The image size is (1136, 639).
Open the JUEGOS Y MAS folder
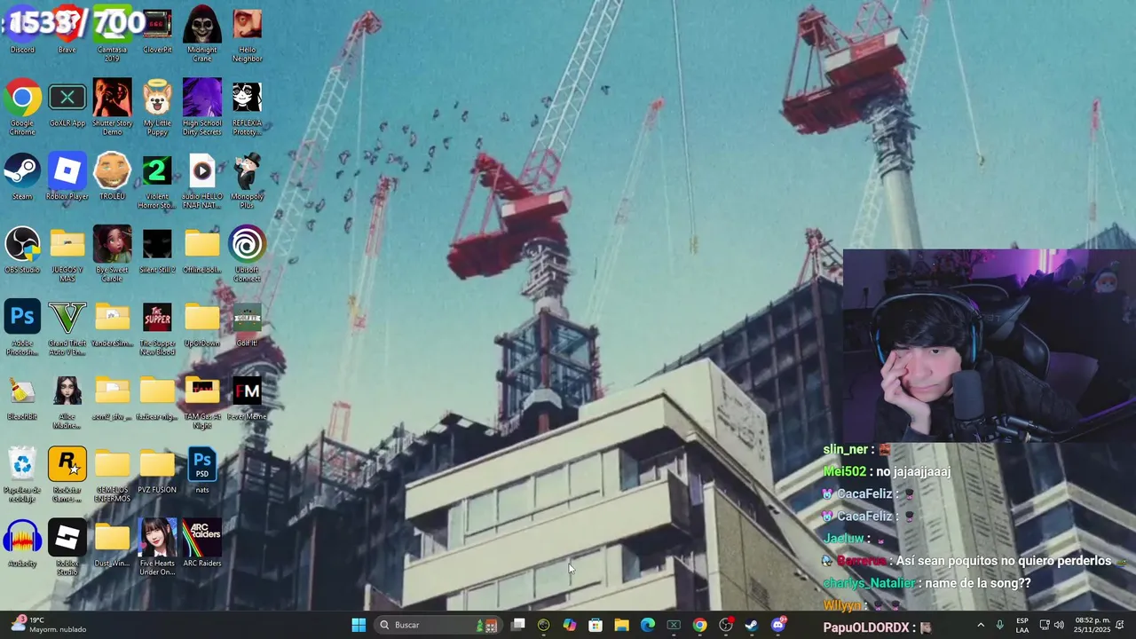click(x=67, y=255)
